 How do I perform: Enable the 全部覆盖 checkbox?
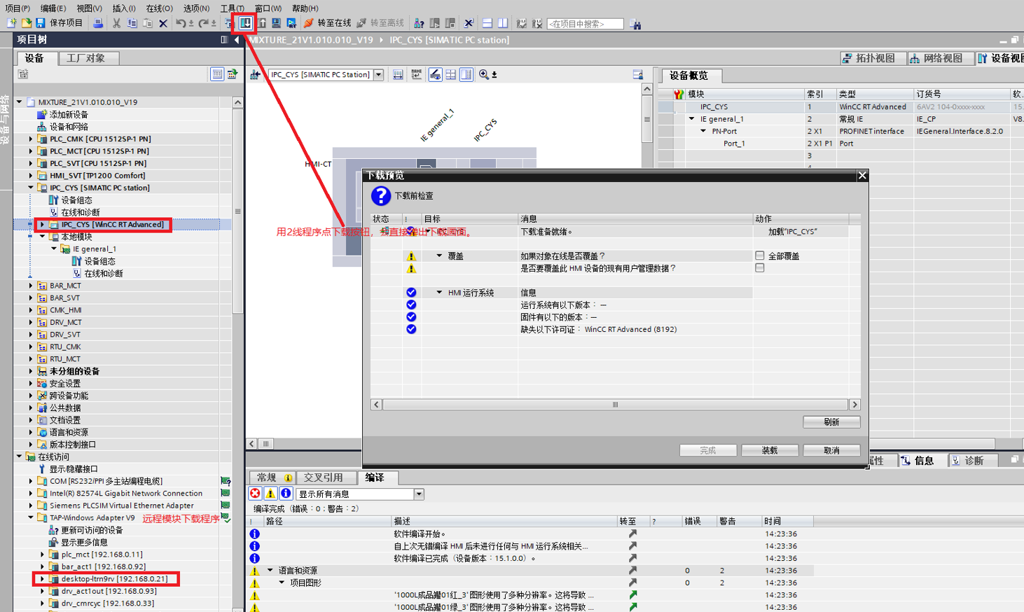[760, 256]
